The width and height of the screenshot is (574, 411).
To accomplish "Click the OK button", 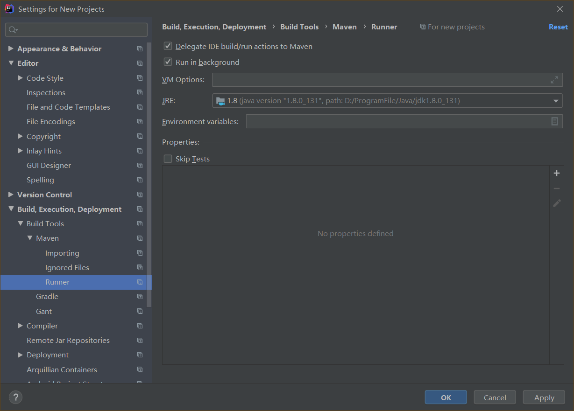I will pyautogui.click(x=446, y=397).
